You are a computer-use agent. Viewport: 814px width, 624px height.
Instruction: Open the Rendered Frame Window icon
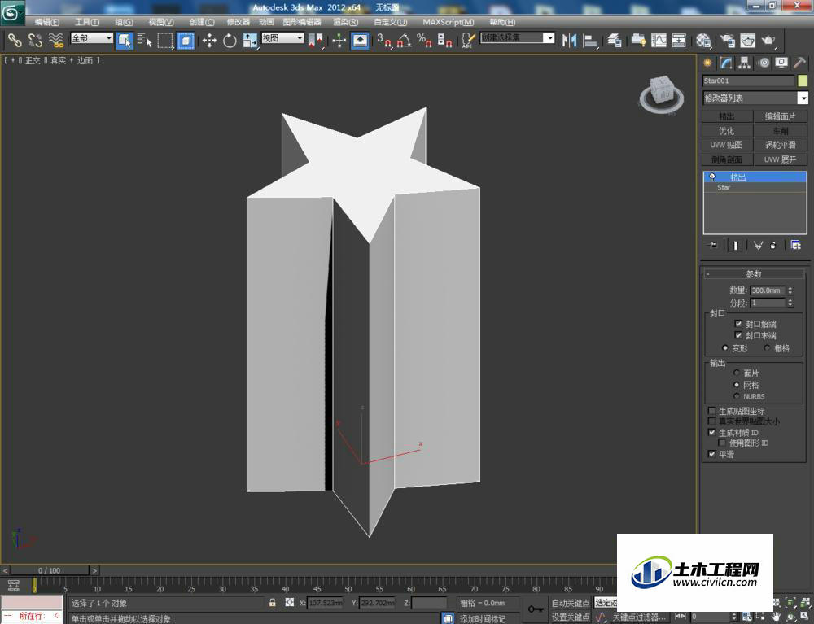[747, 40]
